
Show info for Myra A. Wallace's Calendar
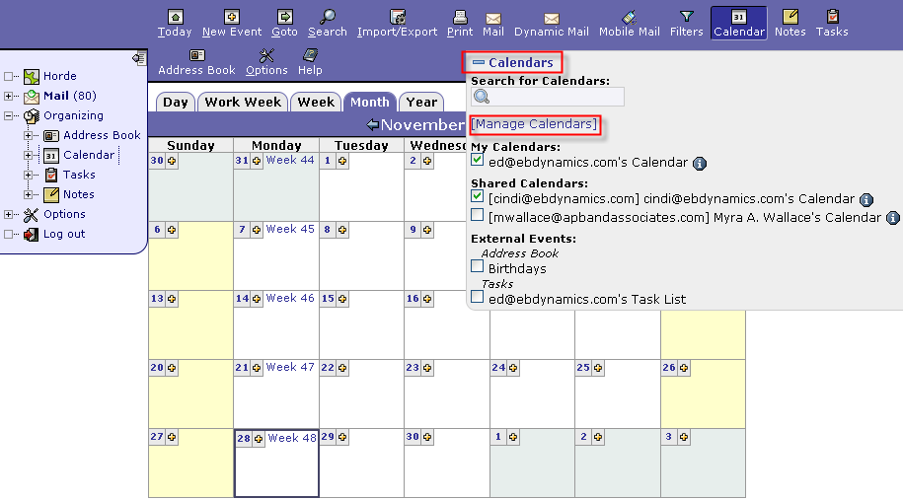(892, 218)
